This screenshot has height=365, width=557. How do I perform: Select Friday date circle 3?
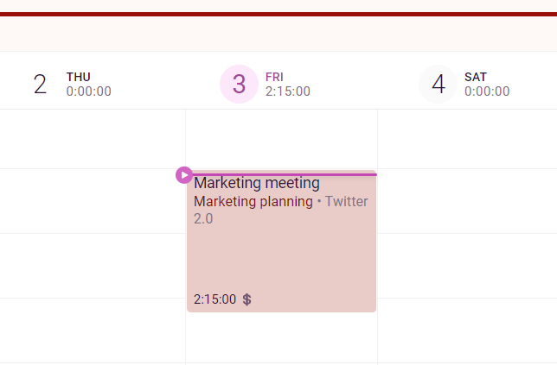239,84
